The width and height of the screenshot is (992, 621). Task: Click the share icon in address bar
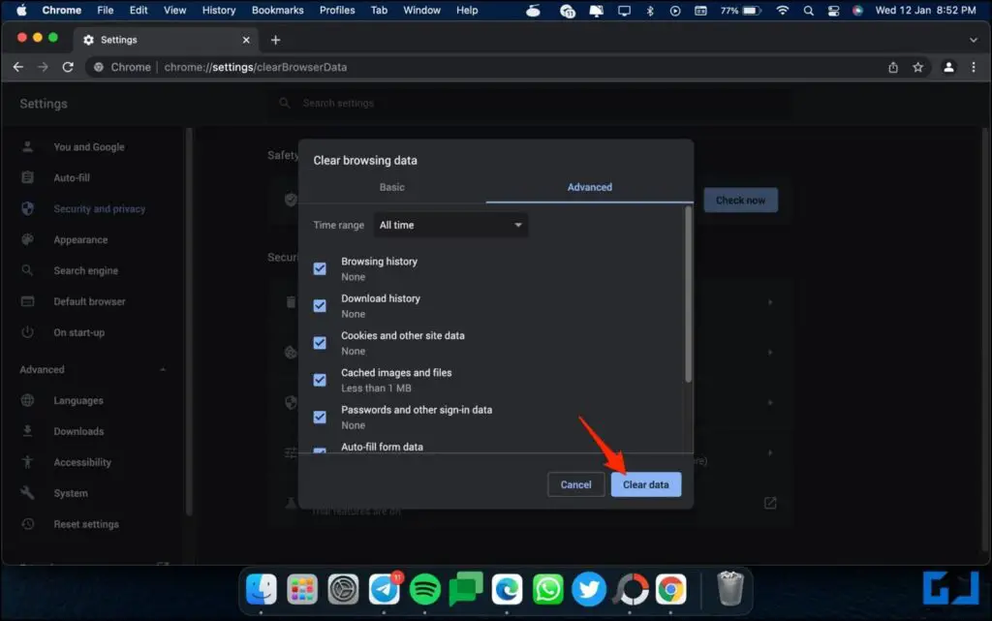click(893, 67)
